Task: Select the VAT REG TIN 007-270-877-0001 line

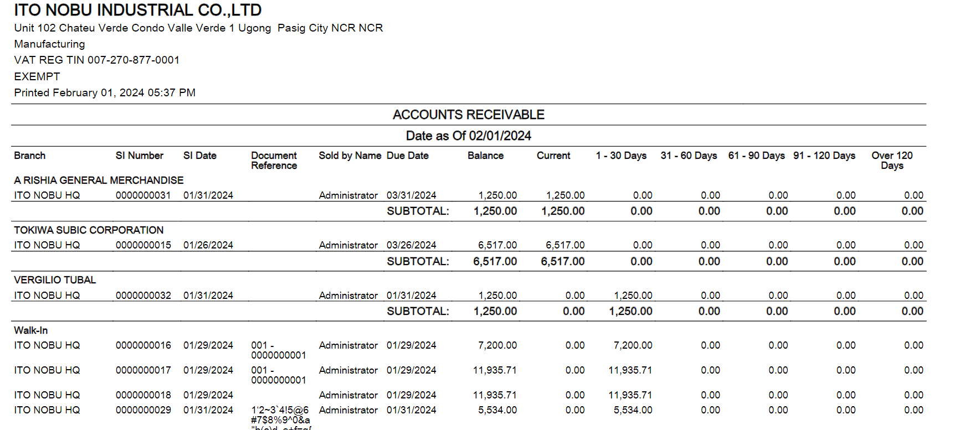Action: [x=97, y=60]
